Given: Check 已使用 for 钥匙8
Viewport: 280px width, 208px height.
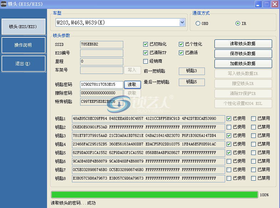Looking at the screenshot, I should pyautogui.click(x=229, y=178).
